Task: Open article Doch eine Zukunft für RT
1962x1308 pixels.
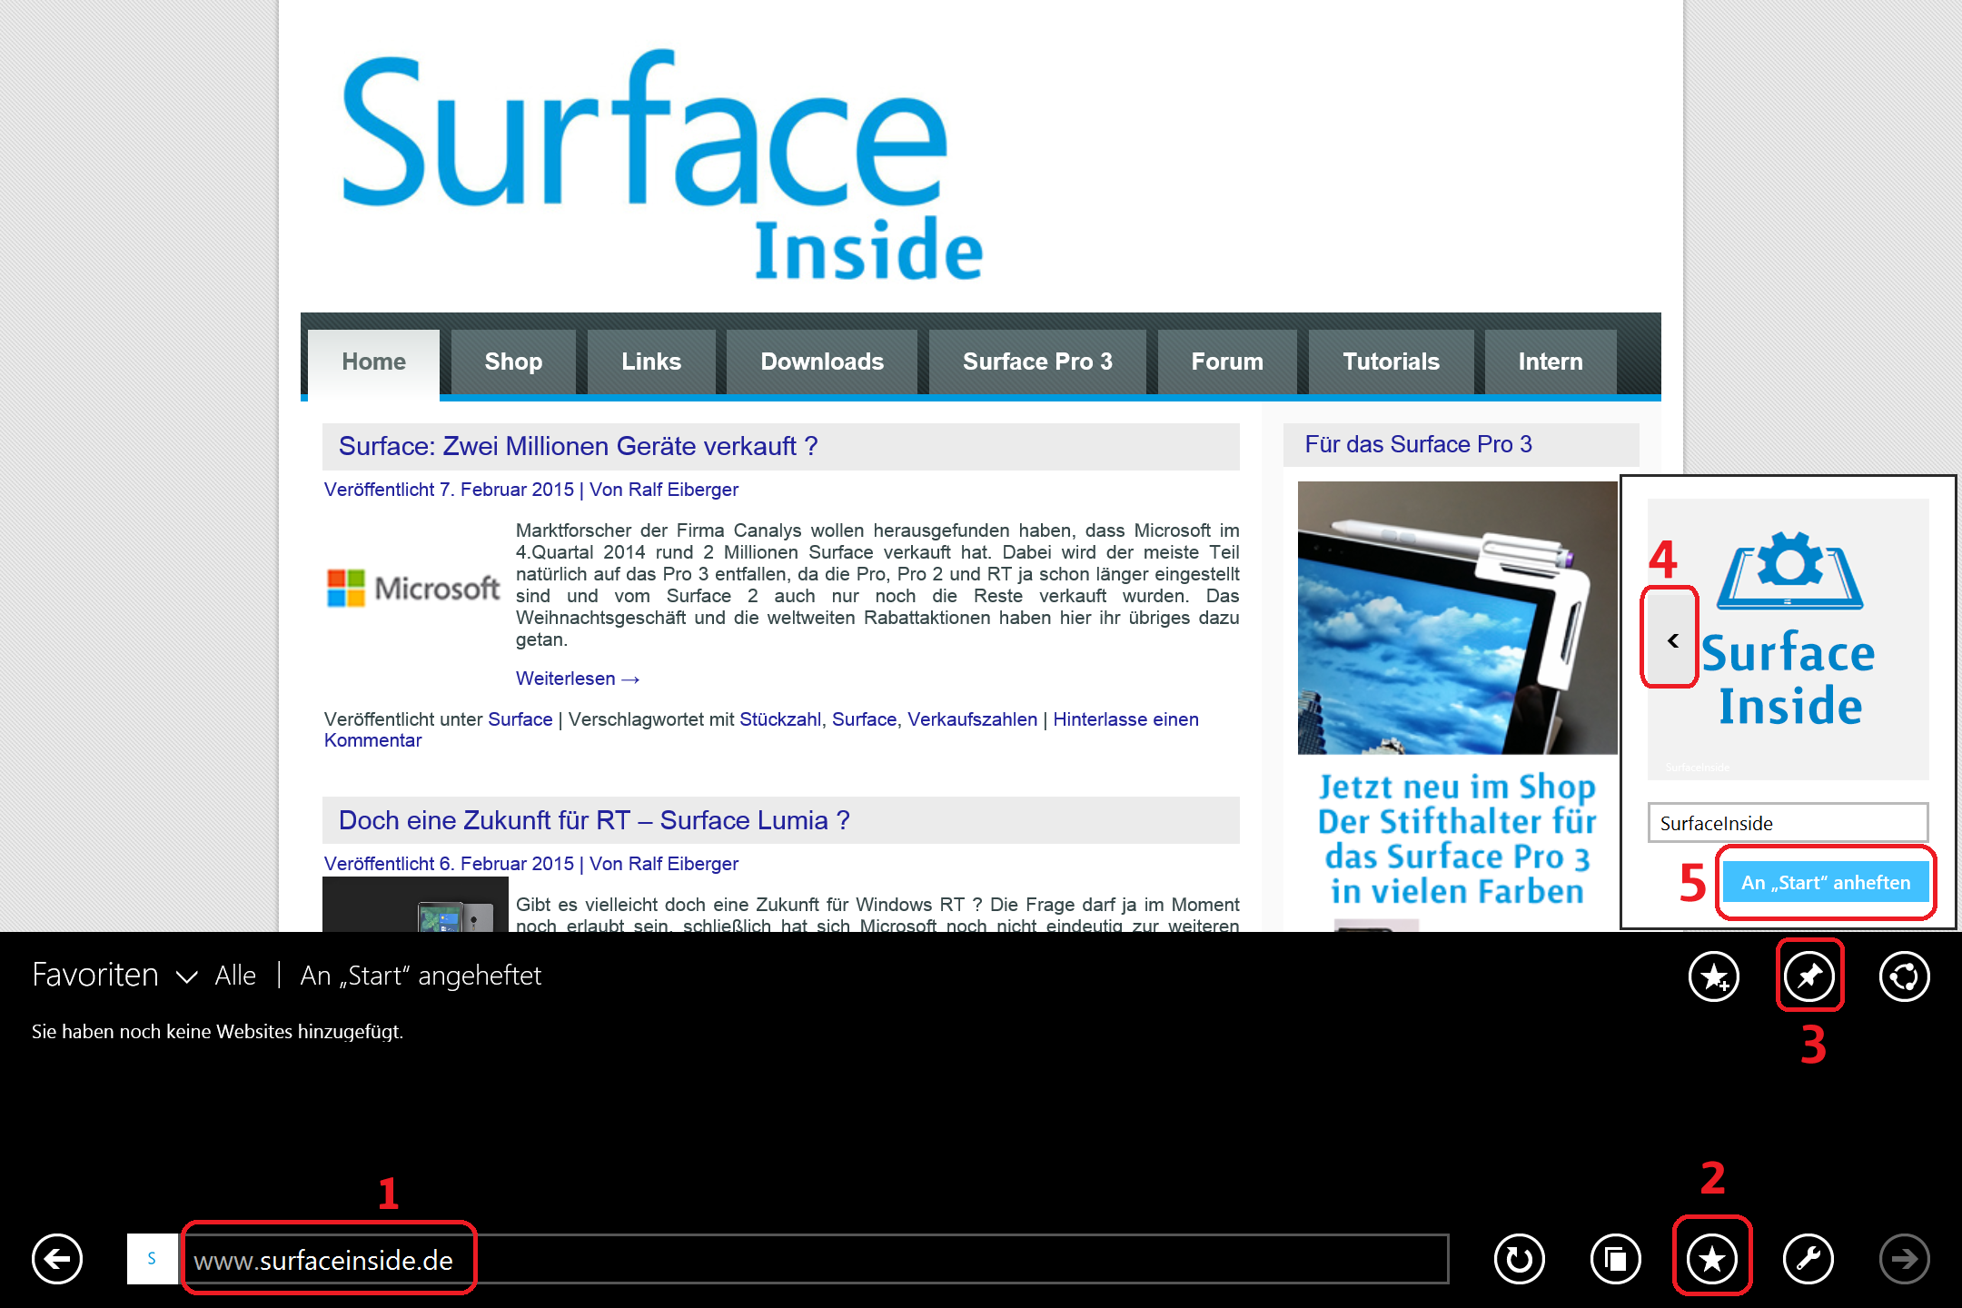Action: (x=594, y=820)
